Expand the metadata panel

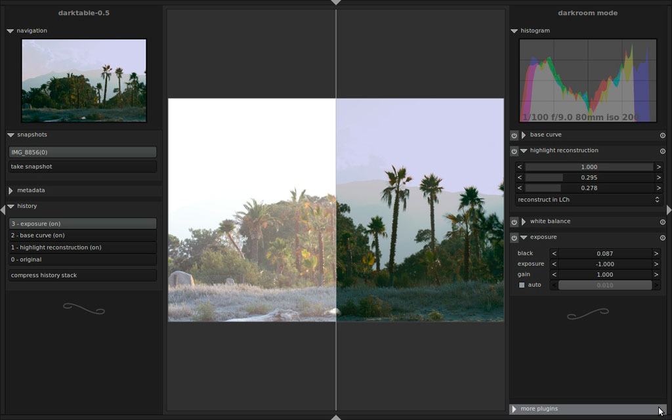10,190
